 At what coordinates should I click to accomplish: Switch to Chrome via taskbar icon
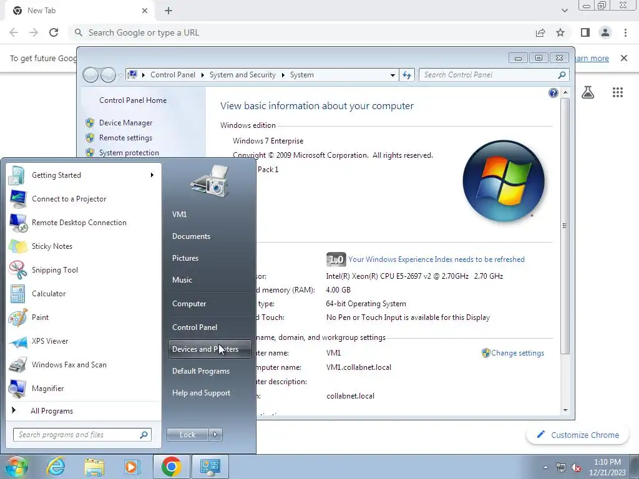click(171, 467)
